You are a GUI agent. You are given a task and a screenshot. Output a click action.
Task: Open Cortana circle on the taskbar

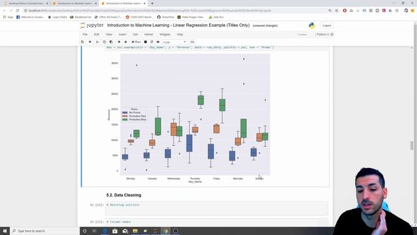[85, 230]
